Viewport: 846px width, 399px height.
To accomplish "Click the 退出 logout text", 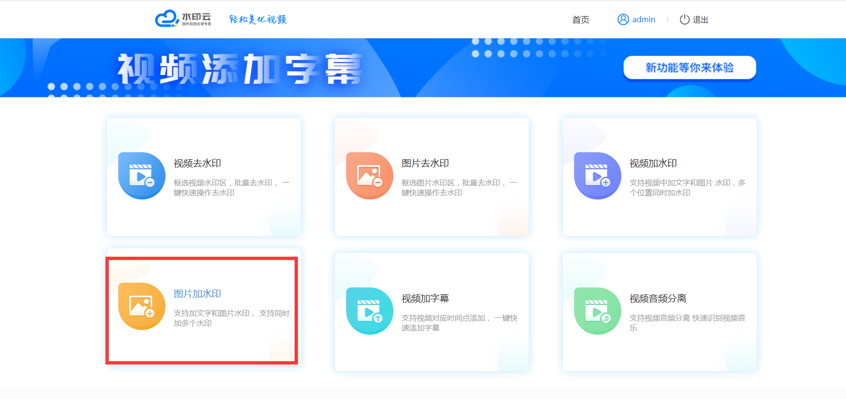I will tap(700, 19).
